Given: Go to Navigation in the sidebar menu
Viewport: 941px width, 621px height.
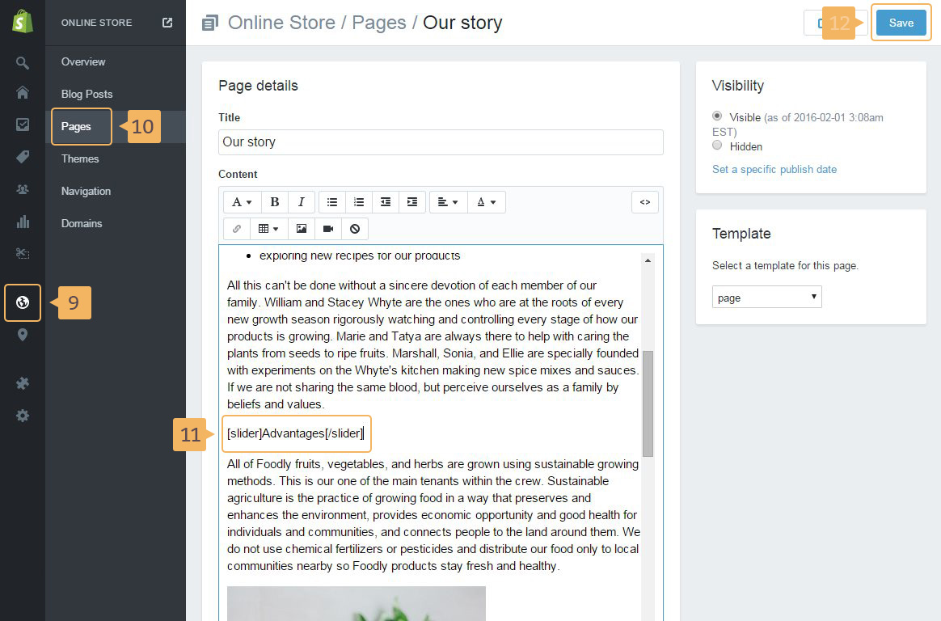Looking at the screenshot, I should click(86, 191).
